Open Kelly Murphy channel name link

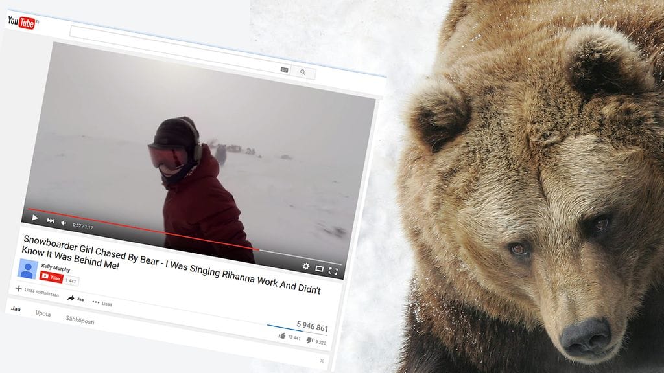56,267
